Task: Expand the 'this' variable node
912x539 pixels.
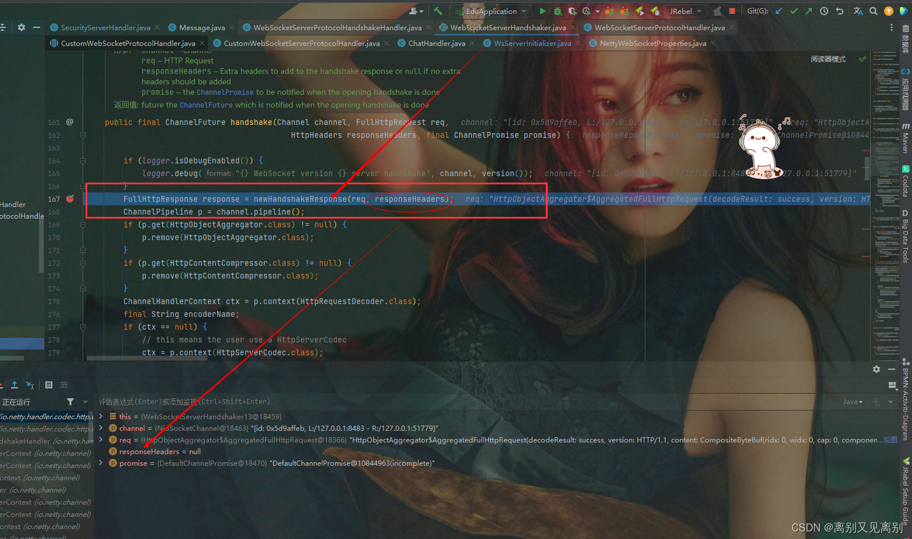Action: point(101,416)
